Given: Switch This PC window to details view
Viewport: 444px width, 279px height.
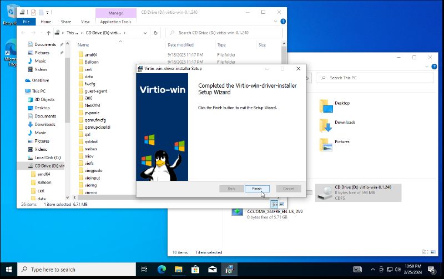Looking at the screenshot, I should coord(425,252).
